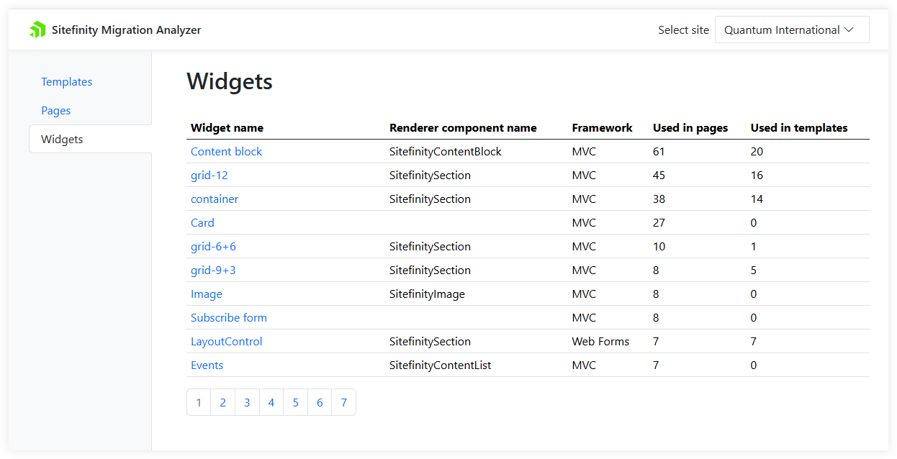Click the SitefinityImage renderer cell
Image resolution: width=897 pixels, height=459 pixels.
point(427,294)
